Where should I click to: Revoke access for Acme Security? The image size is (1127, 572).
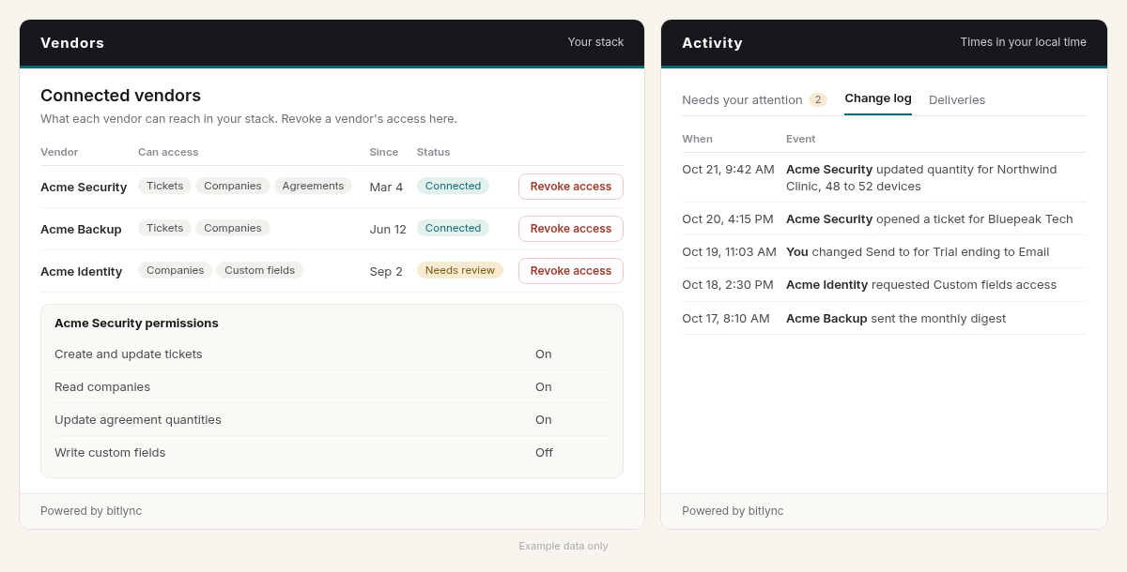(x=571, y=187)
